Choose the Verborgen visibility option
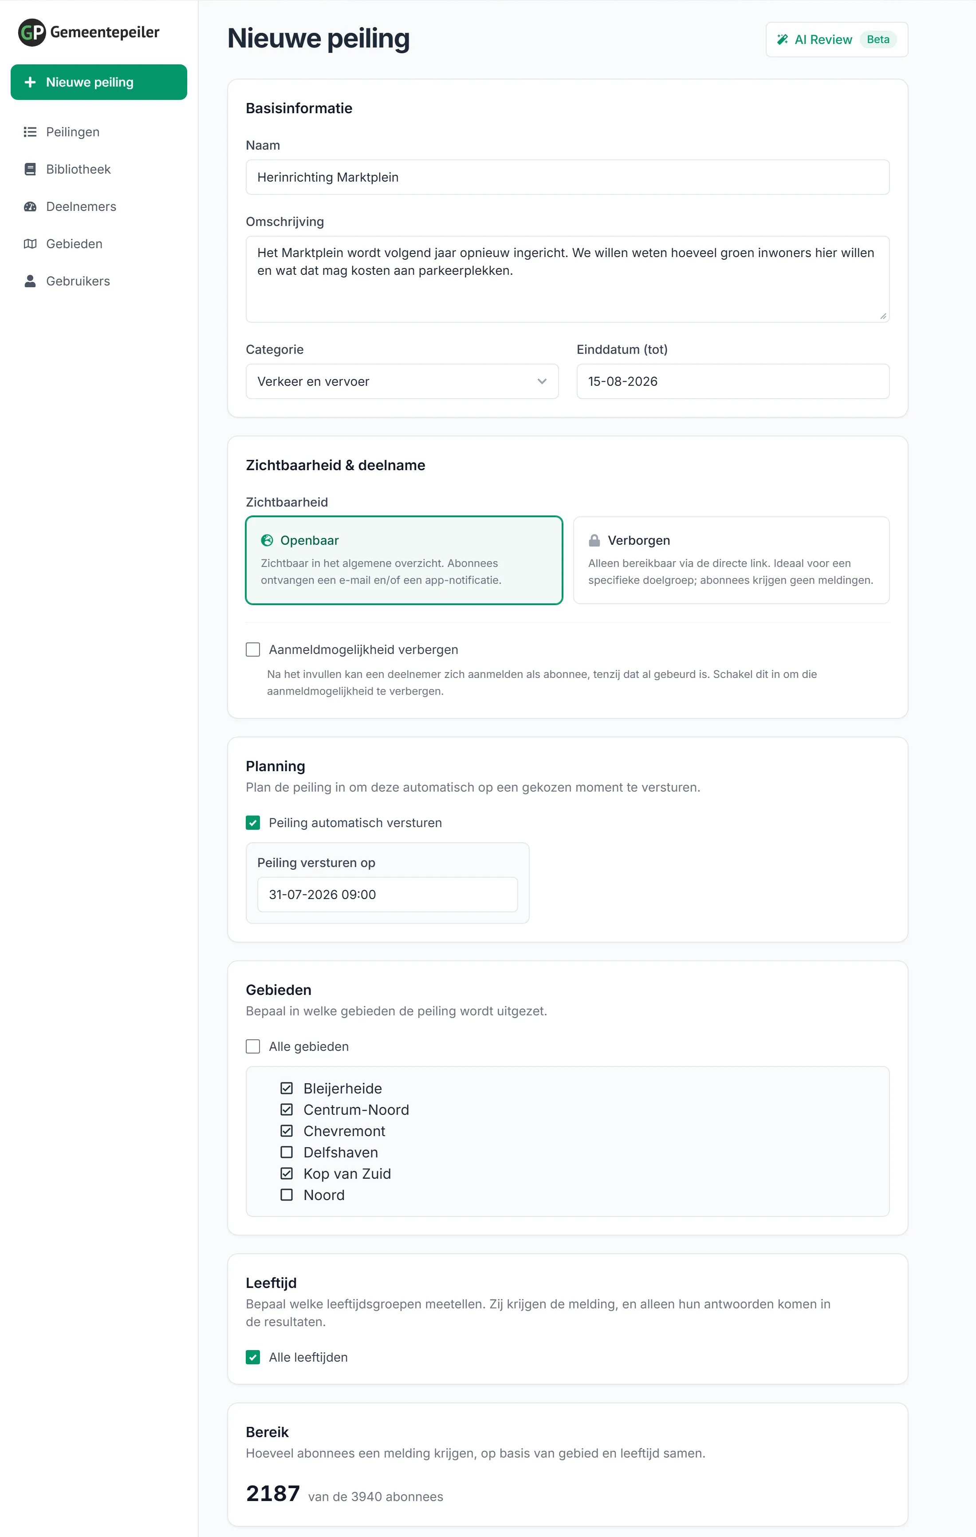Image resolution: width=976 pixels, height=1537 pixels. pyautogui.click(x=732, y=560)
